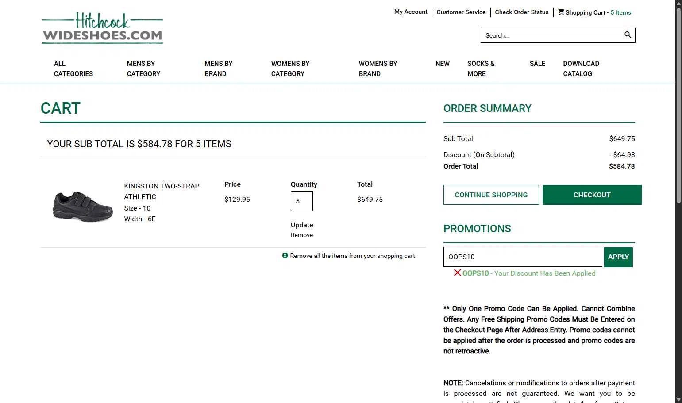This screenshot has width=682, height=403.
Task: Click Remove link under Update
Action: (302, 235)
